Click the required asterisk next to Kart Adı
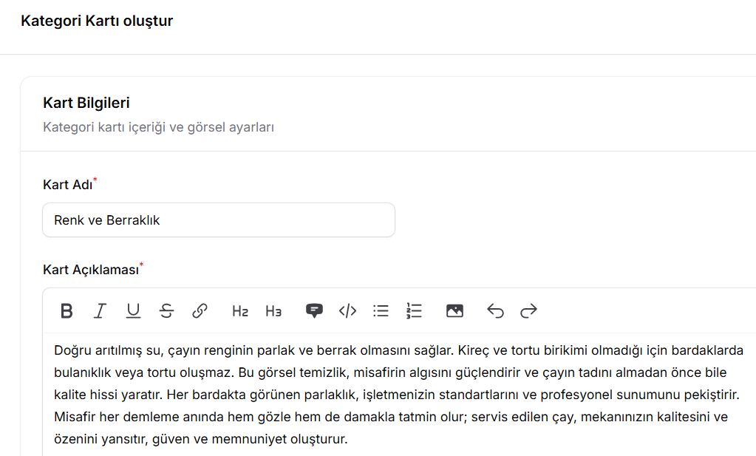The width and height of the screenshot is (756, 456). tap(95, 180)
